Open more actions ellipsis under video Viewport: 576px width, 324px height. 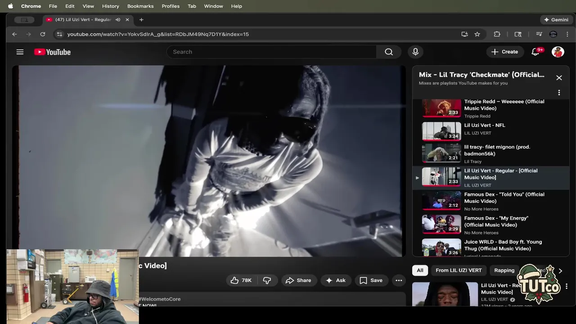pyautogui.click(x=399, y=280)
